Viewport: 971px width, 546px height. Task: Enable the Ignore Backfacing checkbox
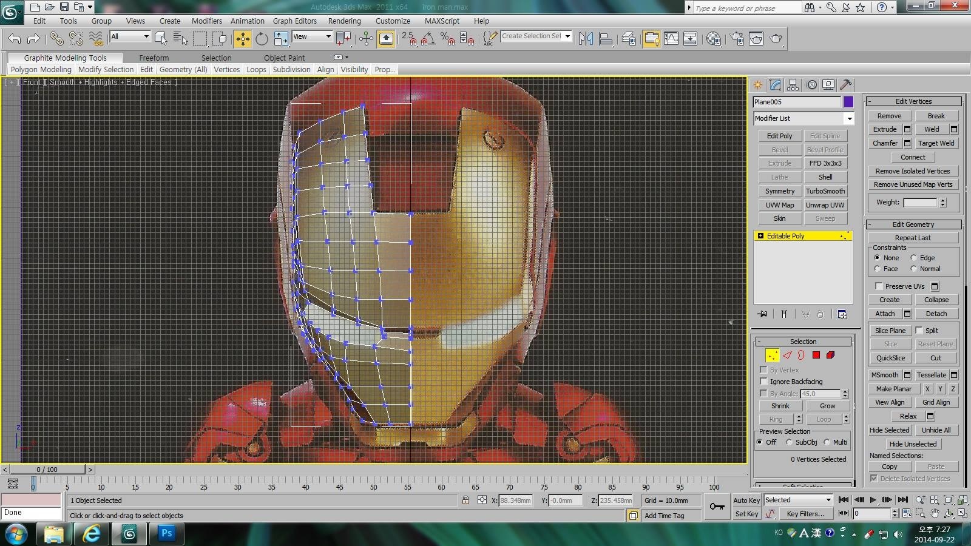pos(764,382)
